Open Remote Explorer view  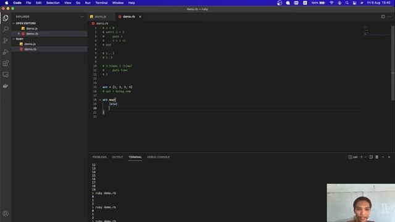[x=6, y=75]
